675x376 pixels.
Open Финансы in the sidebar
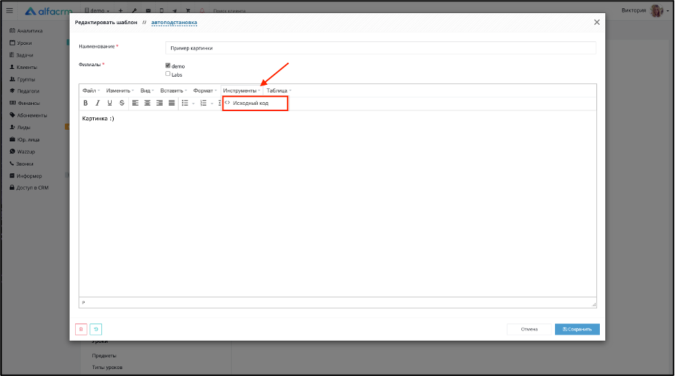point(25,103)
